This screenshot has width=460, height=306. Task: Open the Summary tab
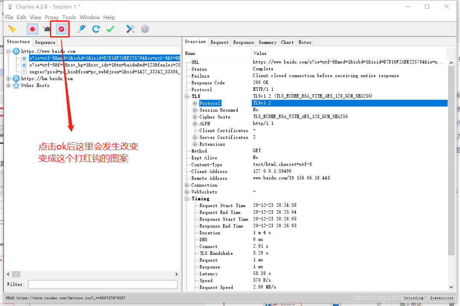268,42
